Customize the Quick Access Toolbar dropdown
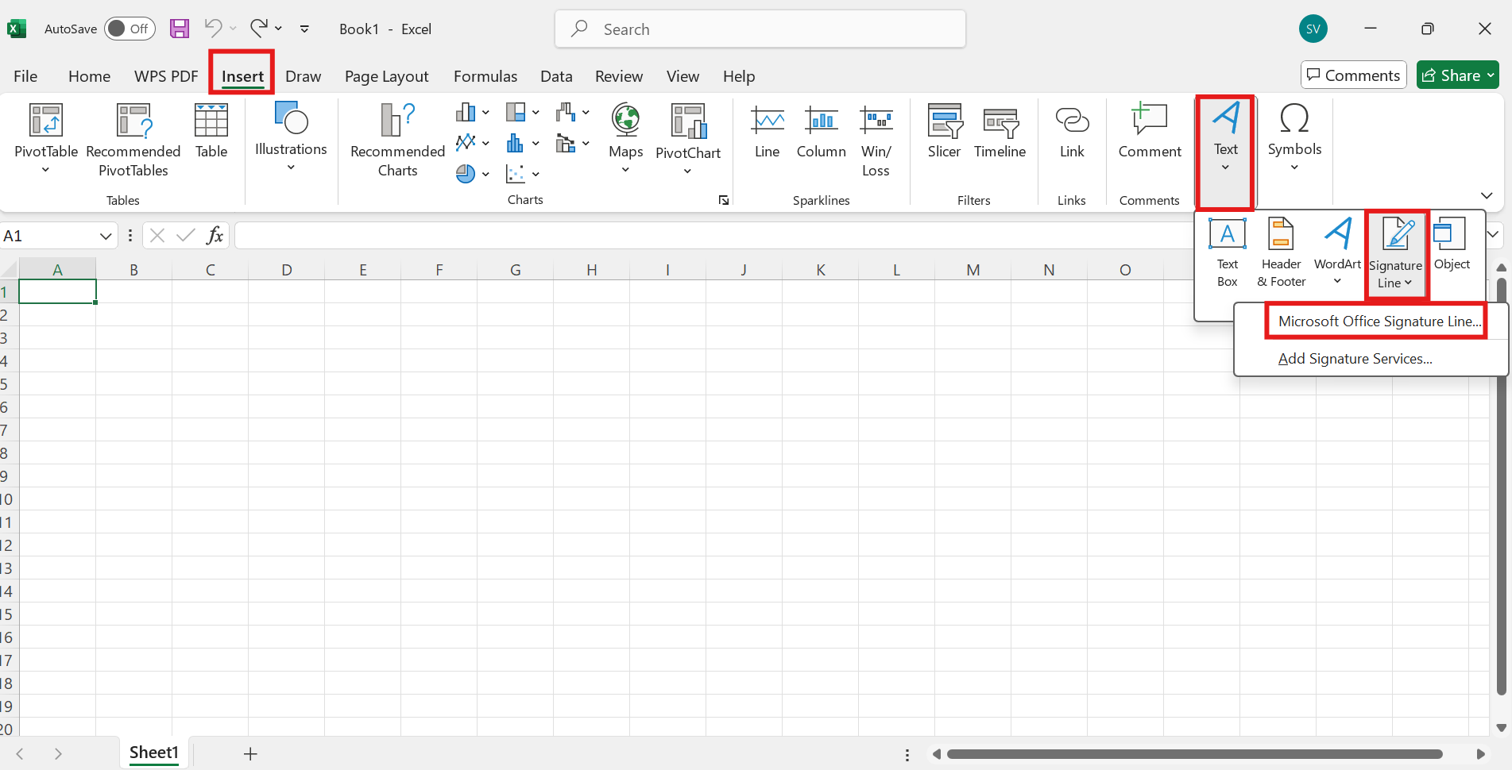 (x=304, y=29)
